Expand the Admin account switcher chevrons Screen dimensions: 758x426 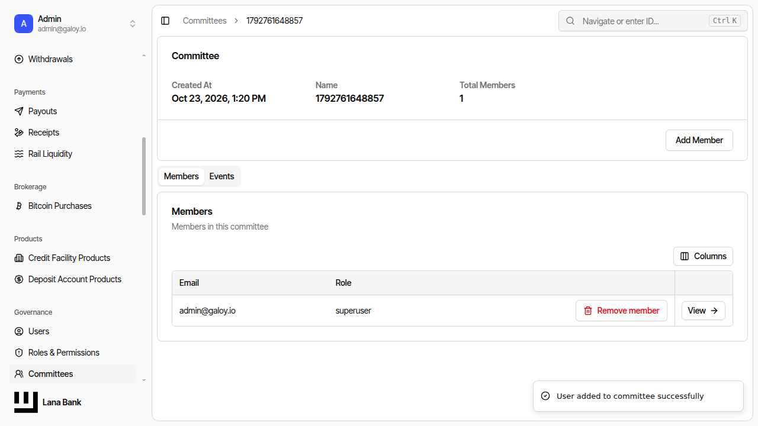click(x=133, y=24)
